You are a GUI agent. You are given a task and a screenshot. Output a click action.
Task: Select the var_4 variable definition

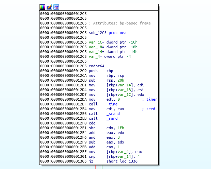(110, 56)
